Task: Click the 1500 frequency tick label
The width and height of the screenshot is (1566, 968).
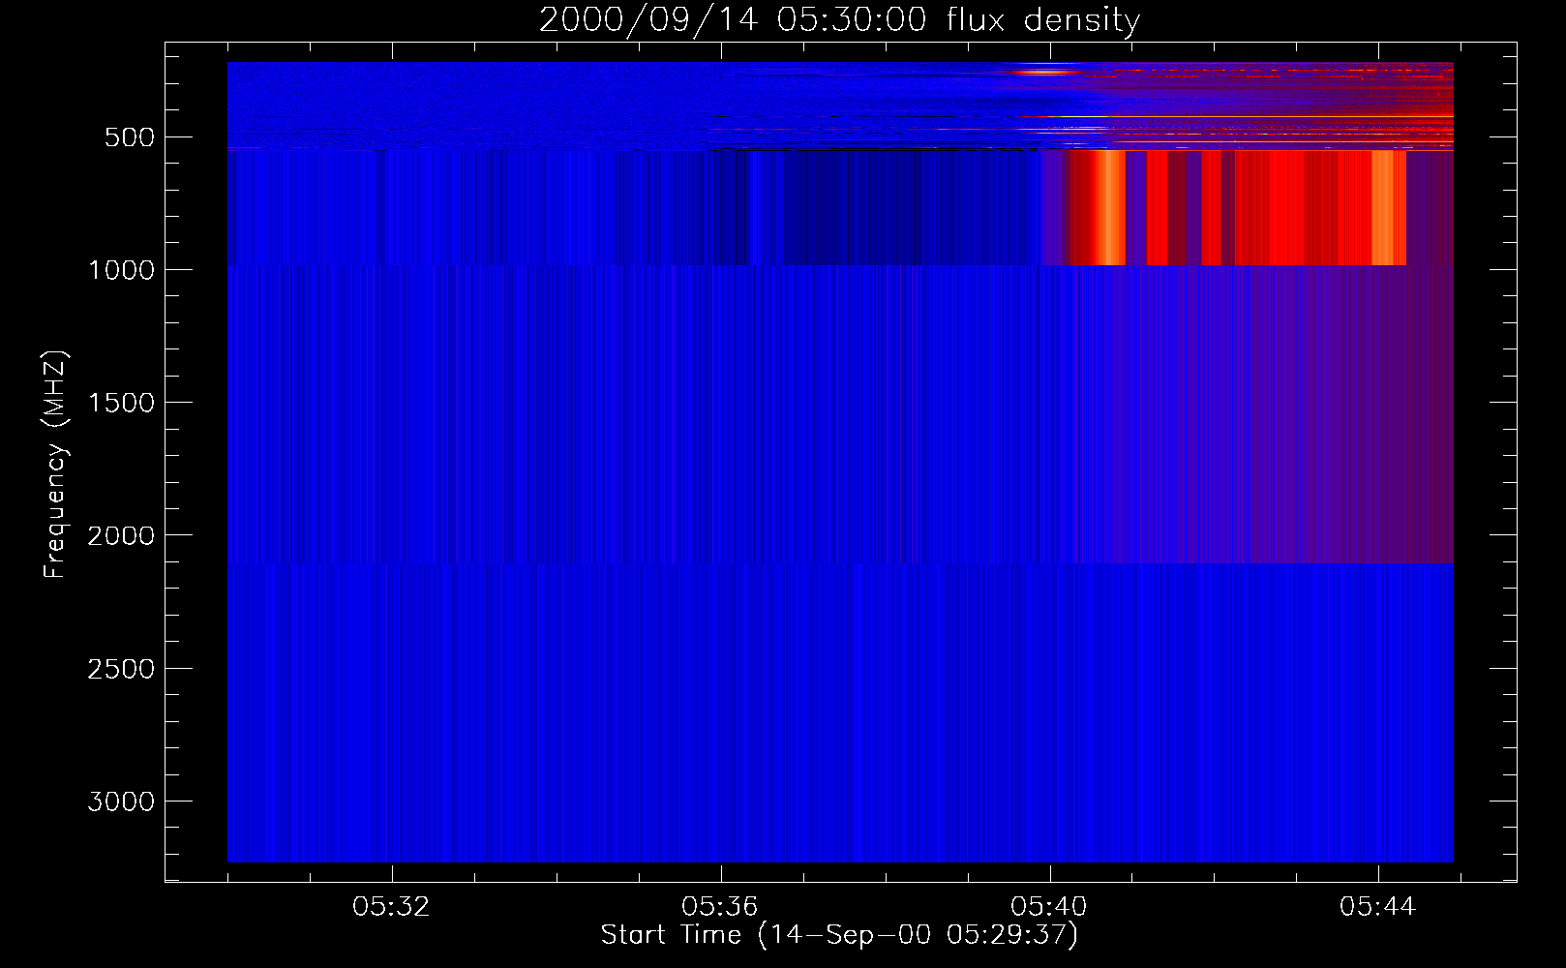Action: tap(121, 403)
